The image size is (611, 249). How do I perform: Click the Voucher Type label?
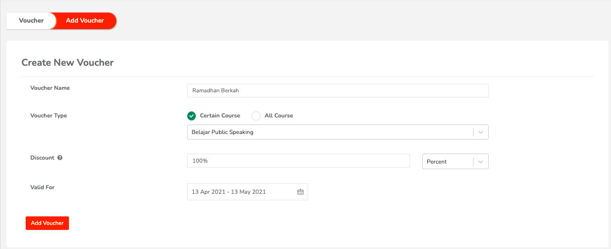click(49, 115)
